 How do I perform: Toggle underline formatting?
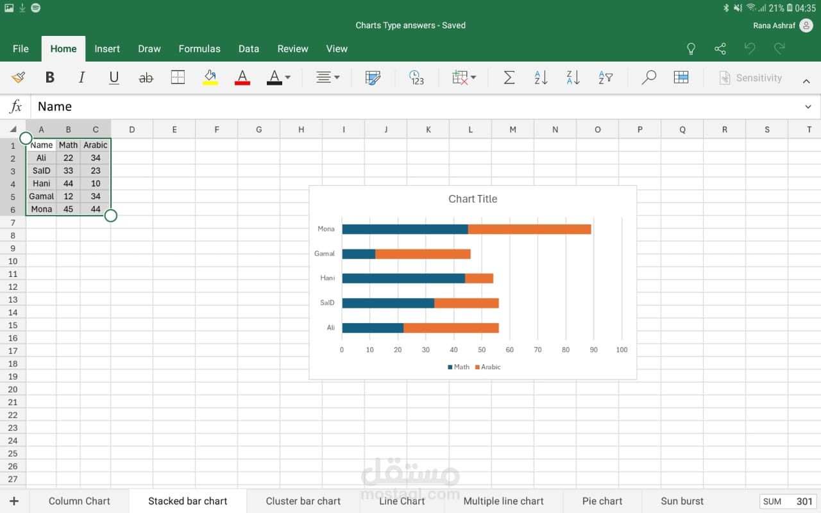pos(114,78)
